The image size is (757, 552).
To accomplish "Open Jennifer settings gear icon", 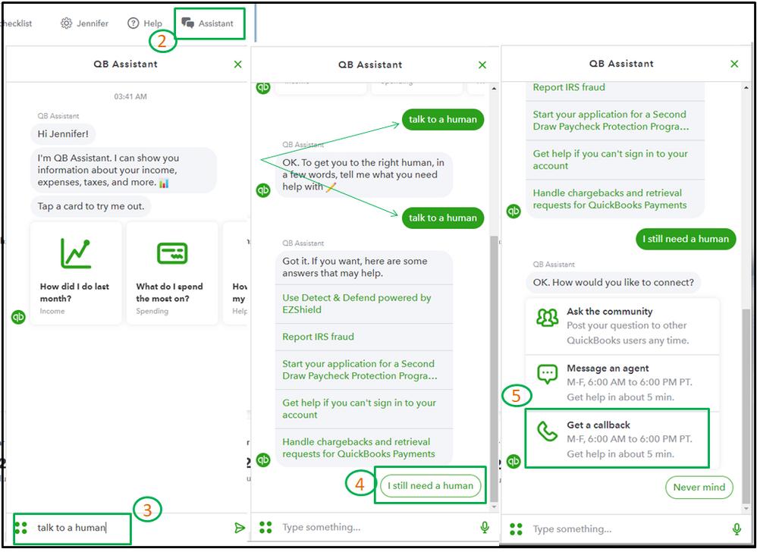I will [66, 24].
